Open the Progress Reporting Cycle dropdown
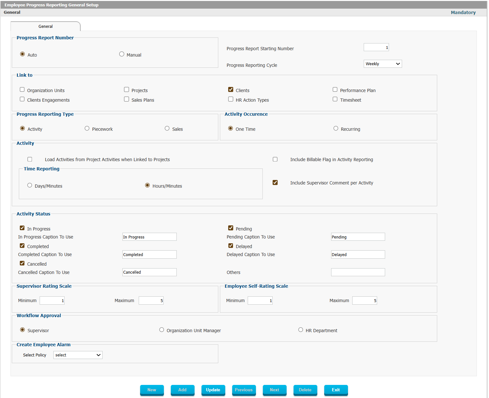The width and height of the screenshot is (489, 398). click(x=383, y=64)
